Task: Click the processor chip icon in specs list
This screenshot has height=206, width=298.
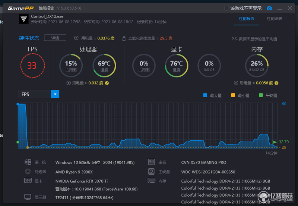Action: [28, 171]
